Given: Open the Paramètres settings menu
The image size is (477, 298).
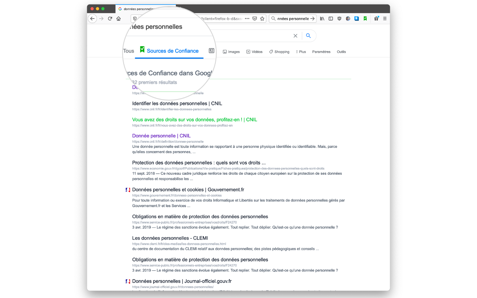Looking at the screenshot, I should pos(321,52).
